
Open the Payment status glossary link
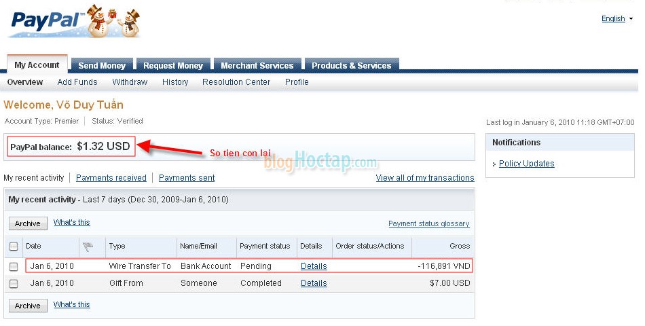(x=429, y=223)
